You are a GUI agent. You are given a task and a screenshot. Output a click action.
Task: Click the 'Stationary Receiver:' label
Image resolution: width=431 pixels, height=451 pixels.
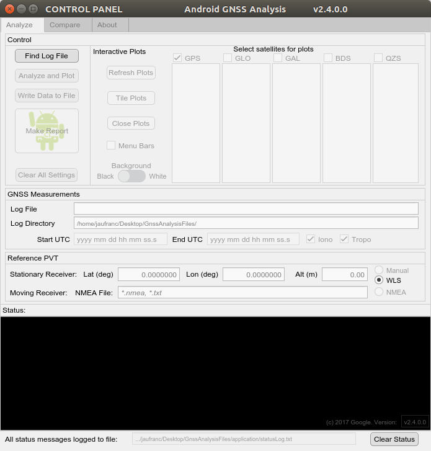[43, 274]
